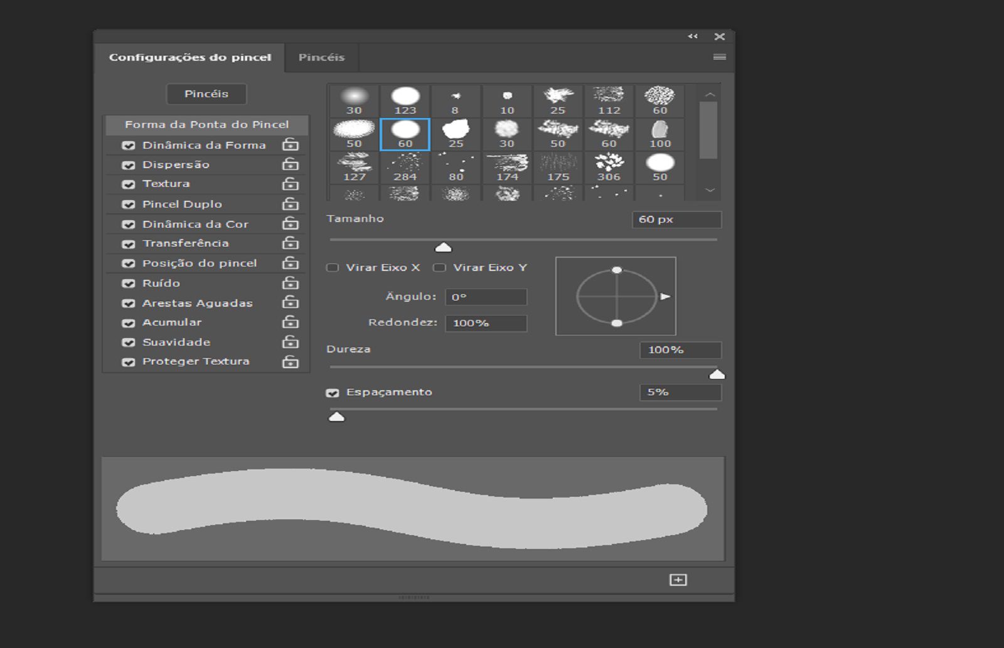This screenshot has height=648, width=1004.
Task: Click the Espaçamento slider handle
Action: pyautogui.click(x=337, y=417)
